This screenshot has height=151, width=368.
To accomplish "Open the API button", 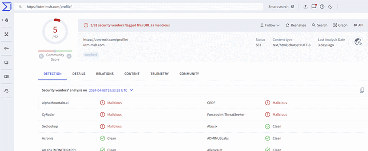I will 358,25.
